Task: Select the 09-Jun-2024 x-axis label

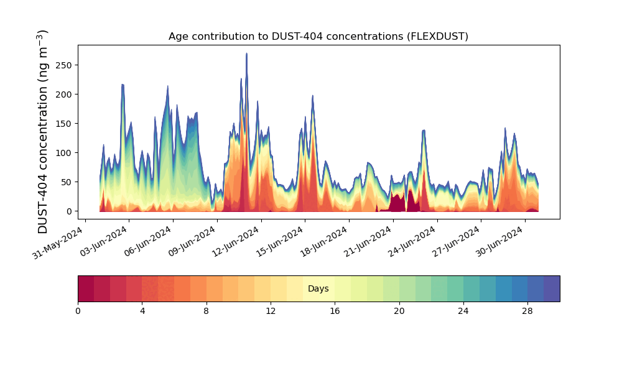Action: [x=192, y=241]
